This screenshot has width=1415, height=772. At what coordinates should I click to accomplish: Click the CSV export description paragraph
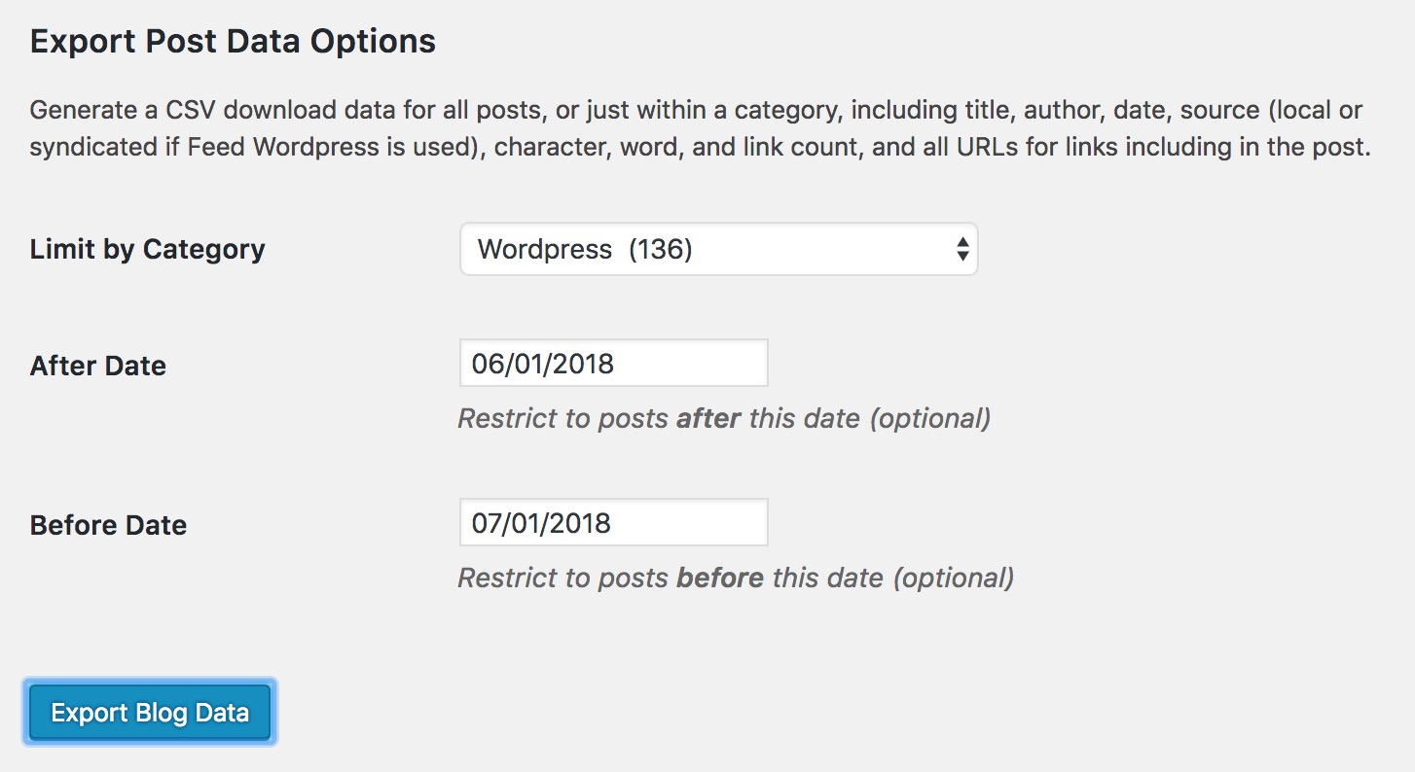point(696,129)
